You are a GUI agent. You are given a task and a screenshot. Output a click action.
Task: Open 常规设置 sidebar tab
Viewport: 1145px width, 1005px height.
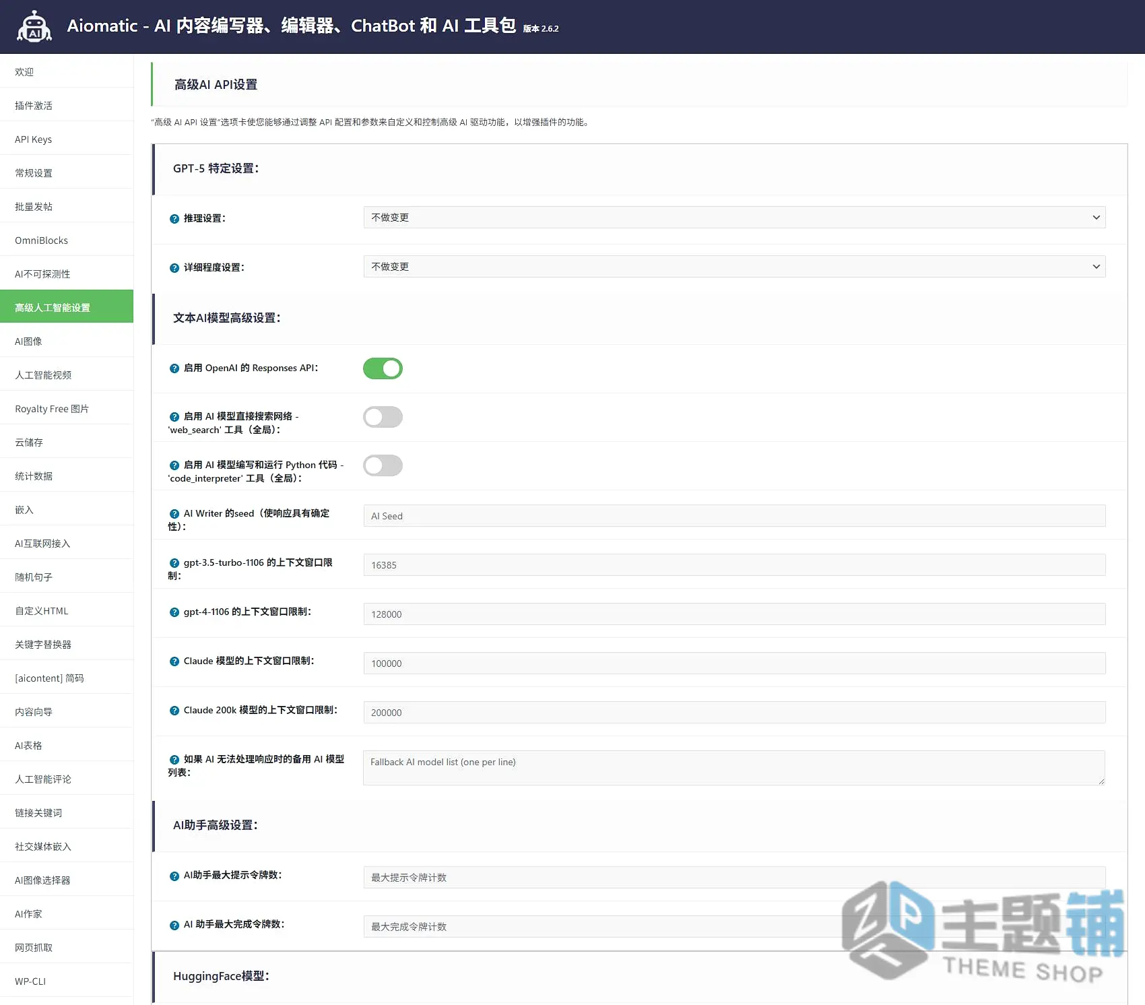pos(67,172)
